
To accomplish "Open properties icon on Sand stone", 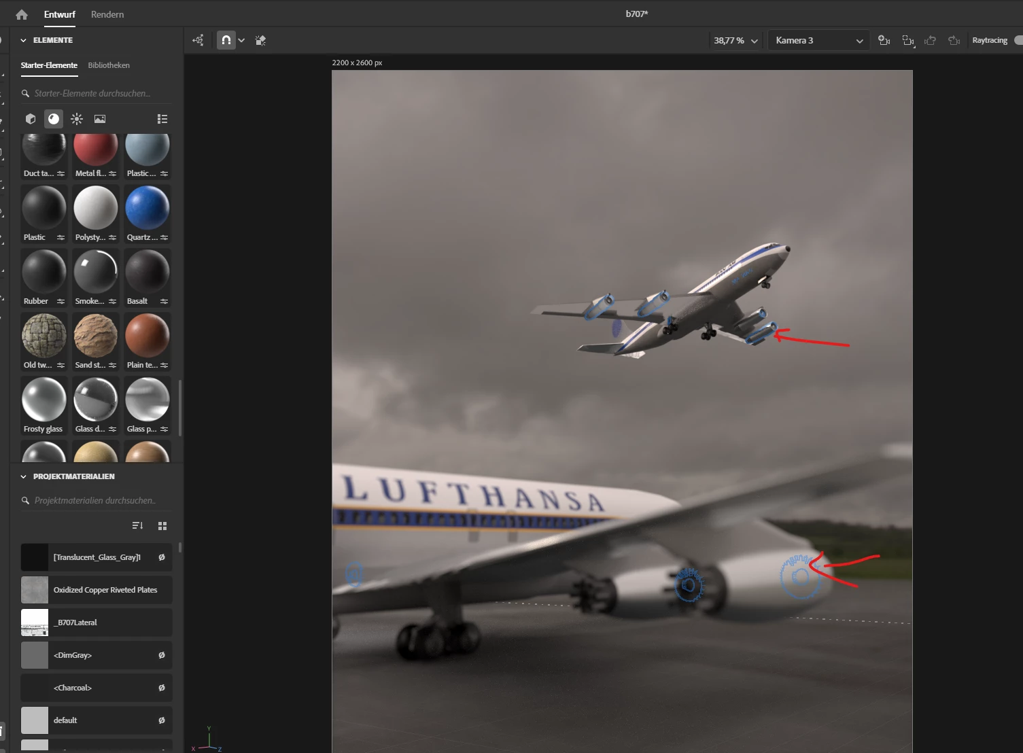I will point(113,366).
